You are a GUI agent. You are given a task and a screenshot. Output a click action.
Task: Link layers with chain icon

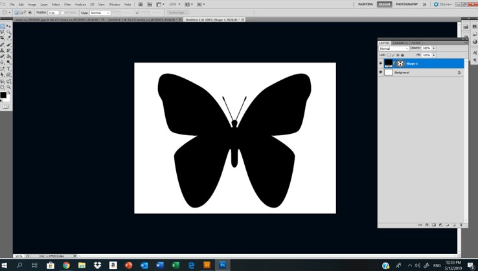[420, 225]
